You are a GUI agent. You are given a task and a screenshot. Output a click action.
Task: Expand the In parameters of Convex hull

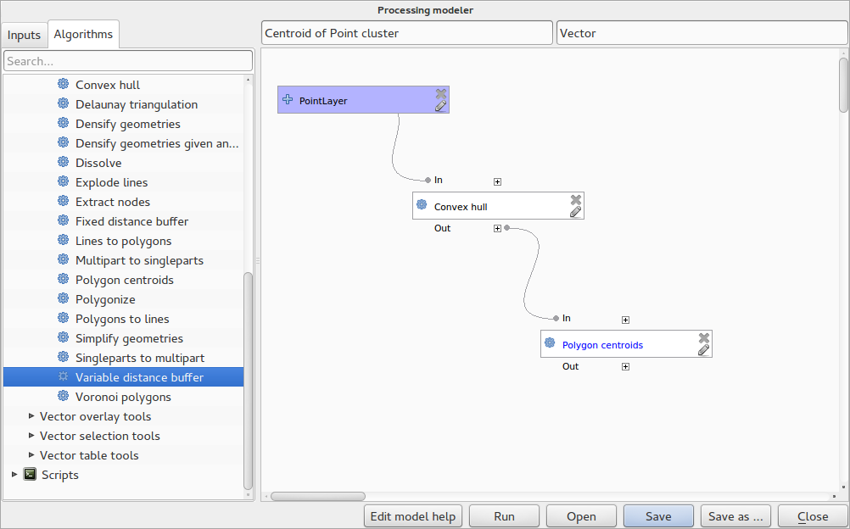497,181
